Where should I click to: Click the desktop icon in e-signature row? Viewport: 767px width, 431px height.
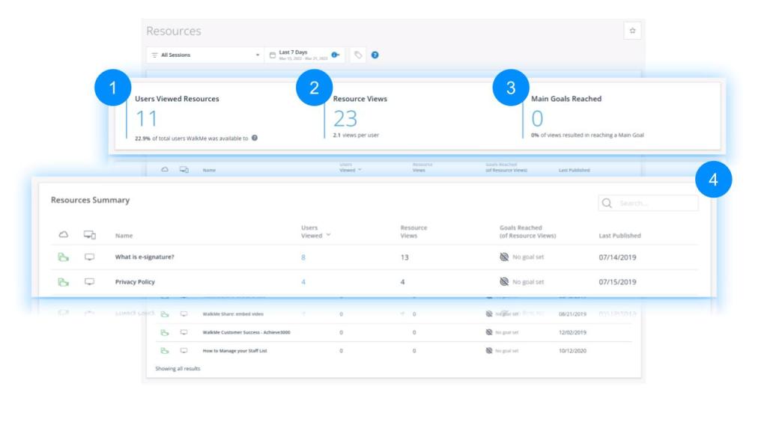[x=89, y=257]
